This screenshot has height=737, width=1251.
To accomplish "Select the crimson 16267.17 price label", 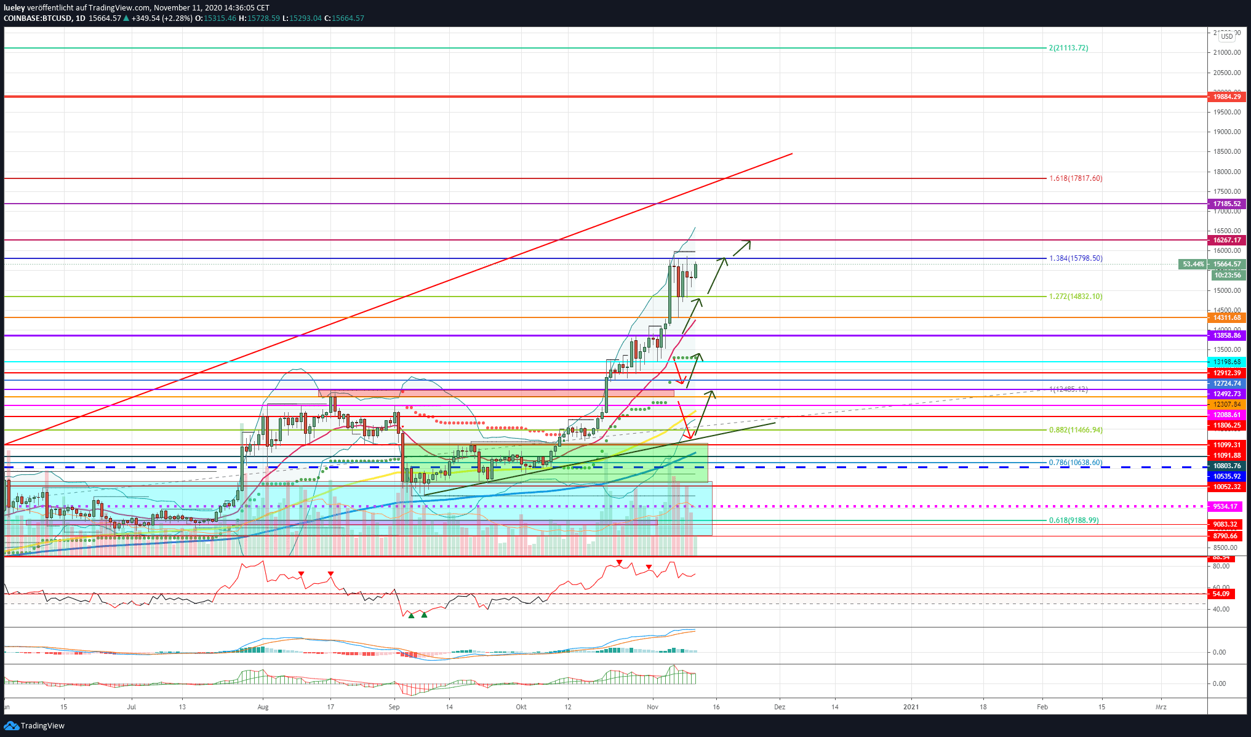I will click(x=1227, y=240).
